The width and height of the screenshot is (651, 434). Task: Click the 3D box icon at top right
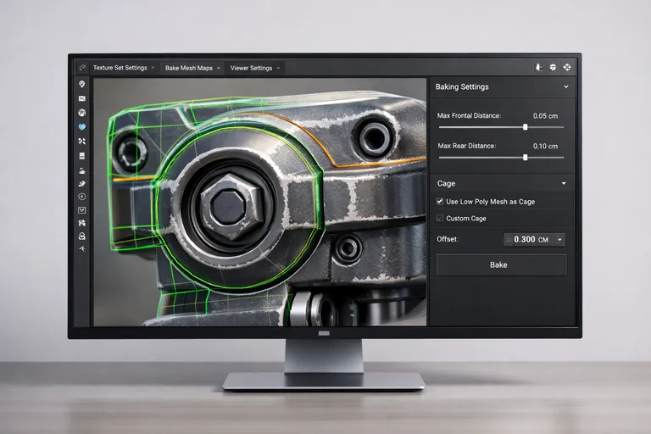tap(553, 67)
